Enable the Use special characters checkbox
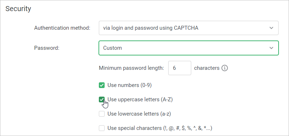 [102, 128]
